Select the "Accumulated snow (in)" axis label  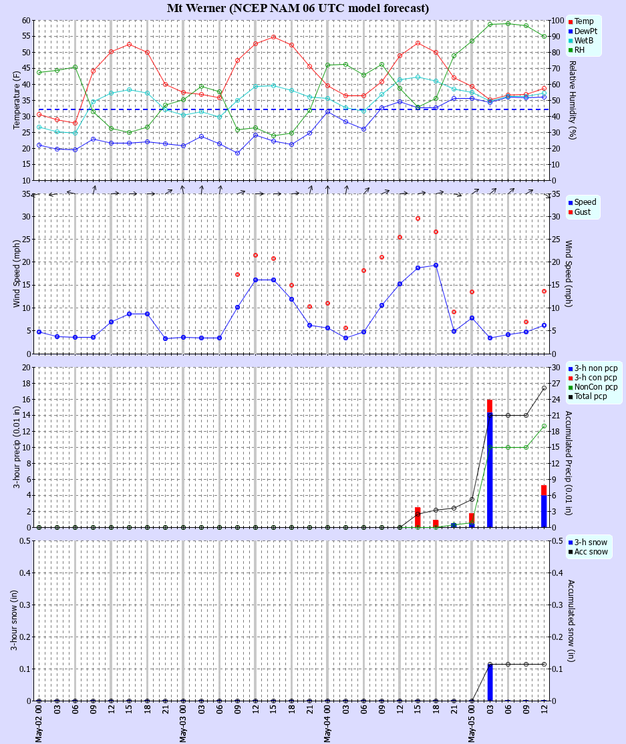tap(571, 621)
